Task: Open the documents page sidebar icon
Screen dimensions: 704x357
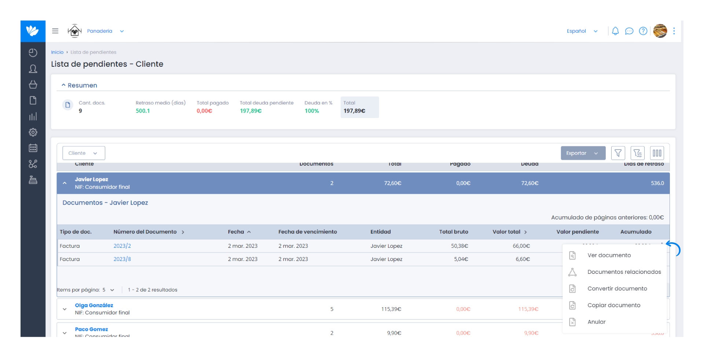Action: pos(33,100)
